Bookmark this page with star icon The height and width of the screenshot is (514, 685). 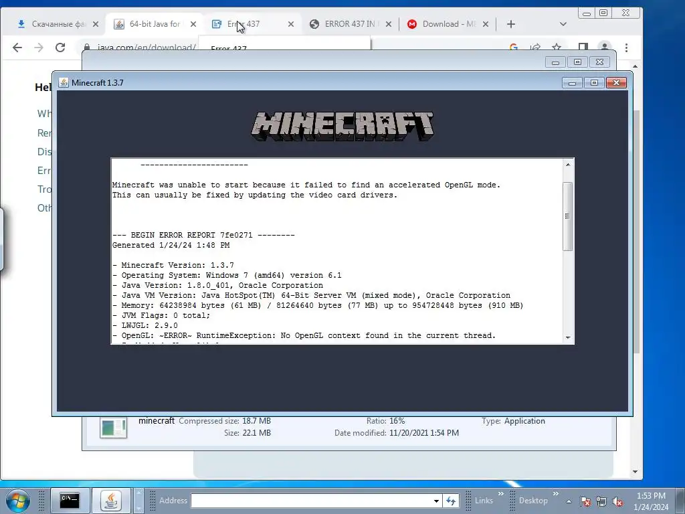click(x=556, y=47)
